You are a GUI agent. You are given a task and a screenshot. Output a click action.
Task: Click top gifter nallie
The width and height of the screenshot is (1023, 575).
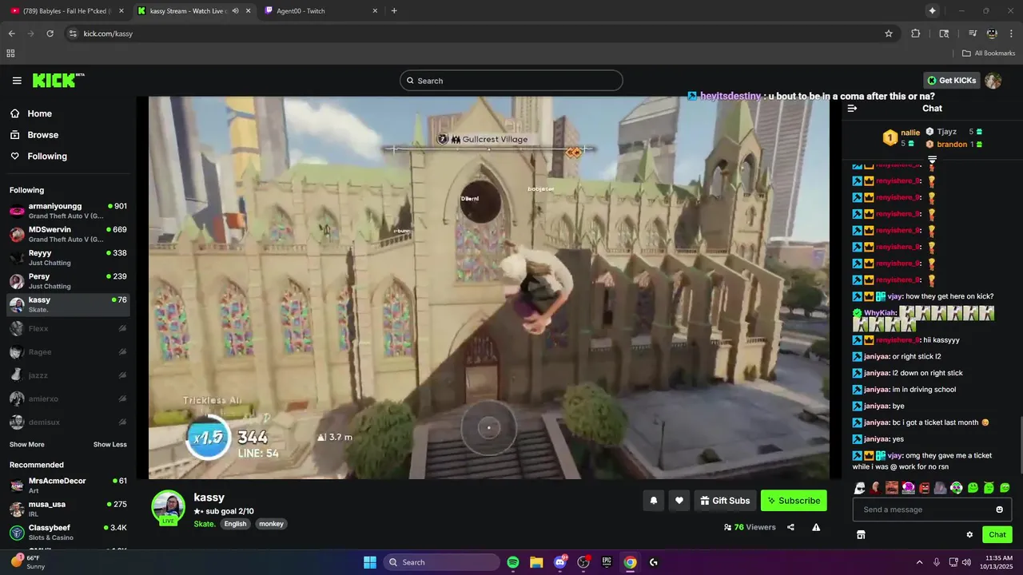click(x=910, y=133)
